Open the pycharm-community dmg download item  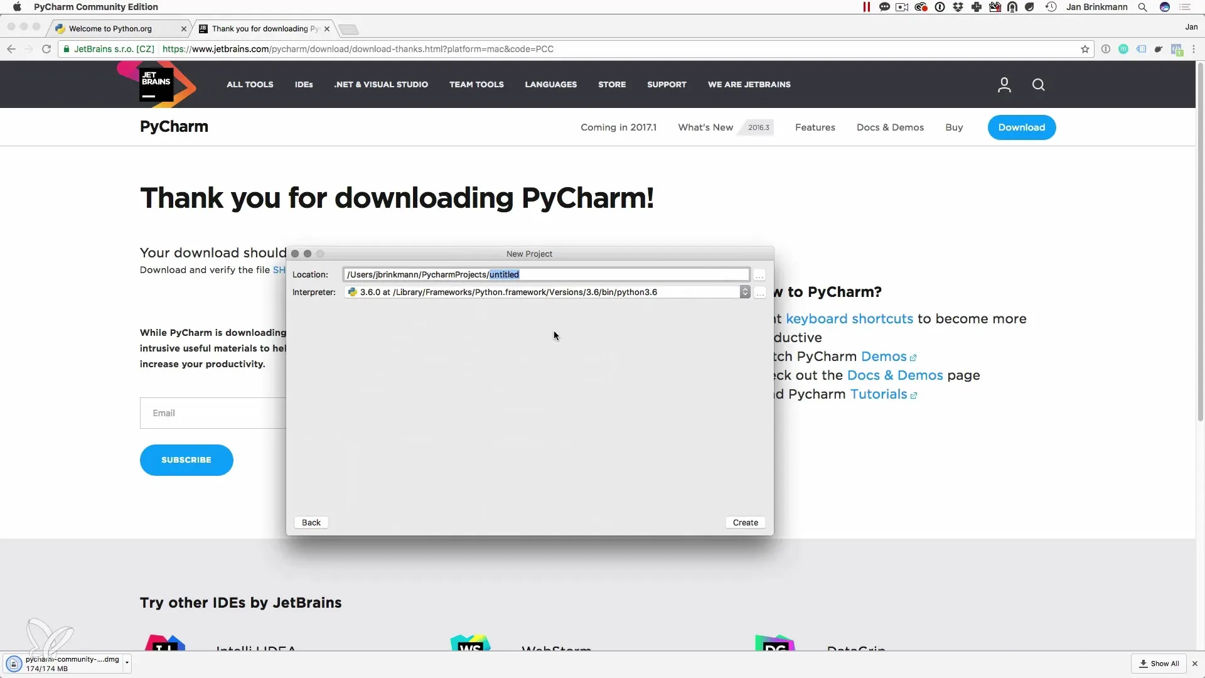(63, 664)
